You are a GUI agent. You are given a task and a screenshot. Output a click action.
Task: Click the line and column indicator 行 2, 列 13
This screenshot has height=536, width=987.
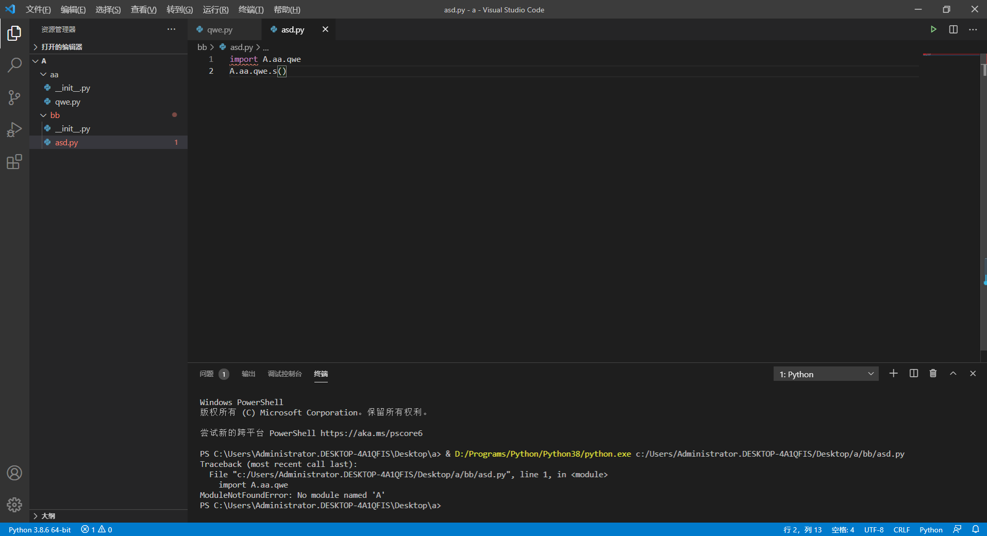802,530
